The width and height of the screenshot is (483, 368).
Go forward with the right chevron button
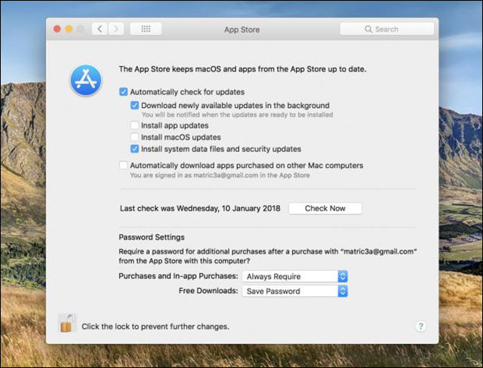click(116, 29)
